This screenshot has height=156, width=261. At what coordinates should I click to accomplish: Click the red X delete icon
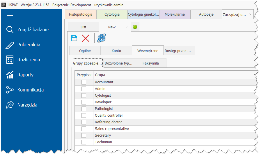coord(86,38)
